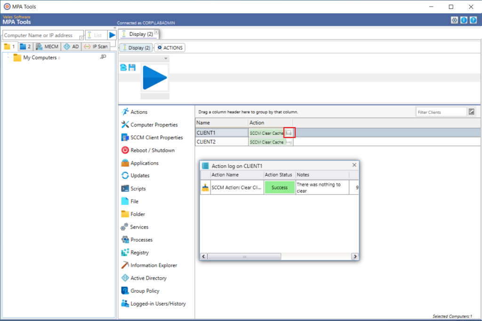This screenshot has width=482, height=321.
Task: Click the filter clients options icon
Action: point(471,112)
